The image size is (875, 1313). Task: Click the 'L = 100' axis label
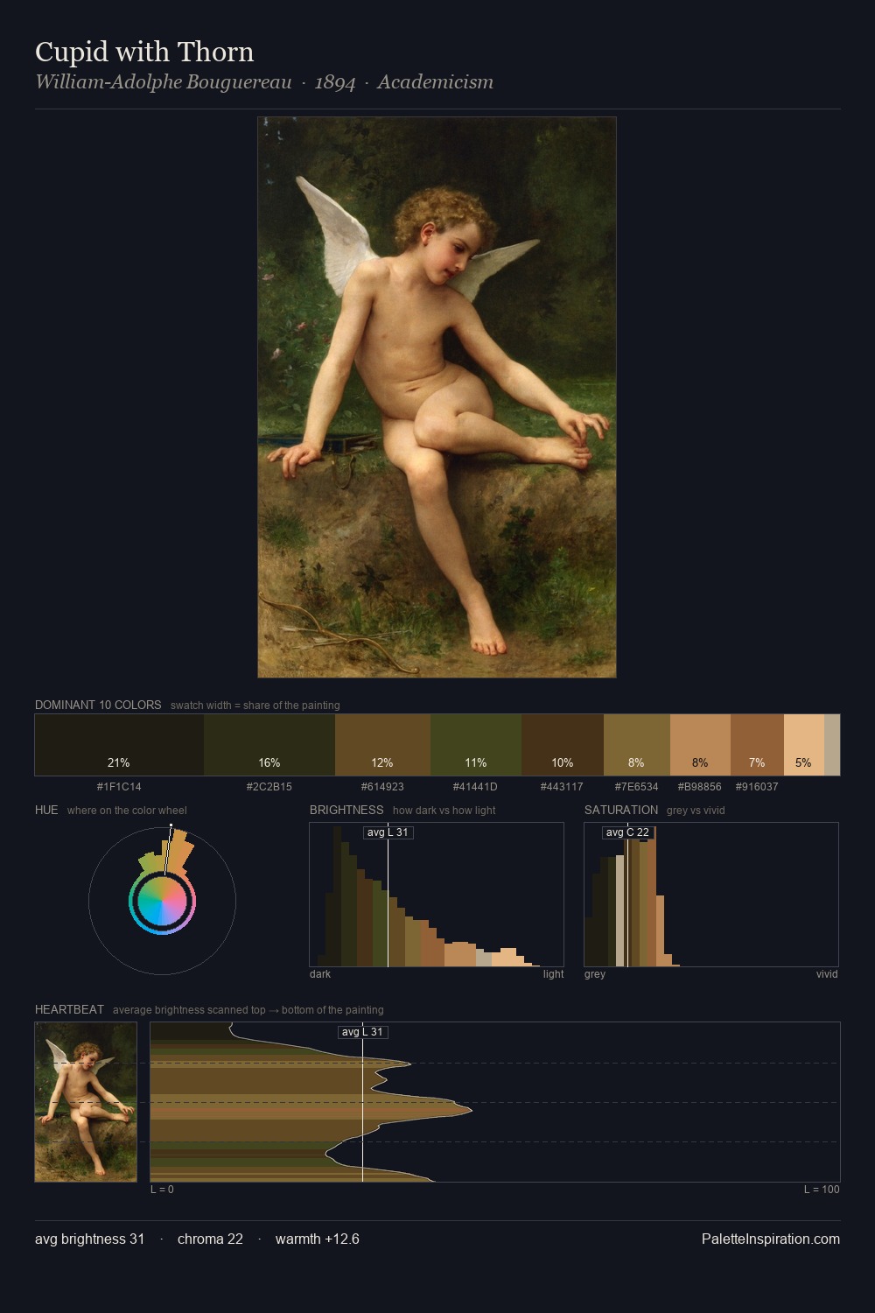pyautogui.click(x=822, y=1190)
